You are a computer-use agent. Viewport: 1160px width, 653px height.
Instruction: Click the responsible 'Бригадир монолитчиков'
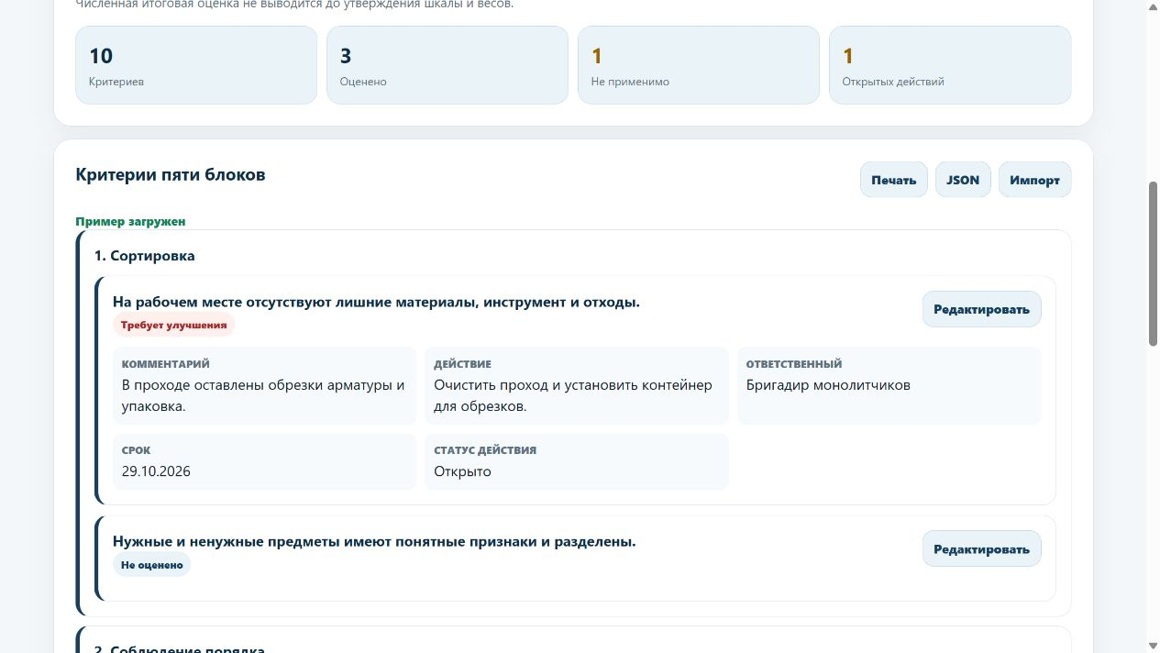pyautogui.click(x=828, y=385)
